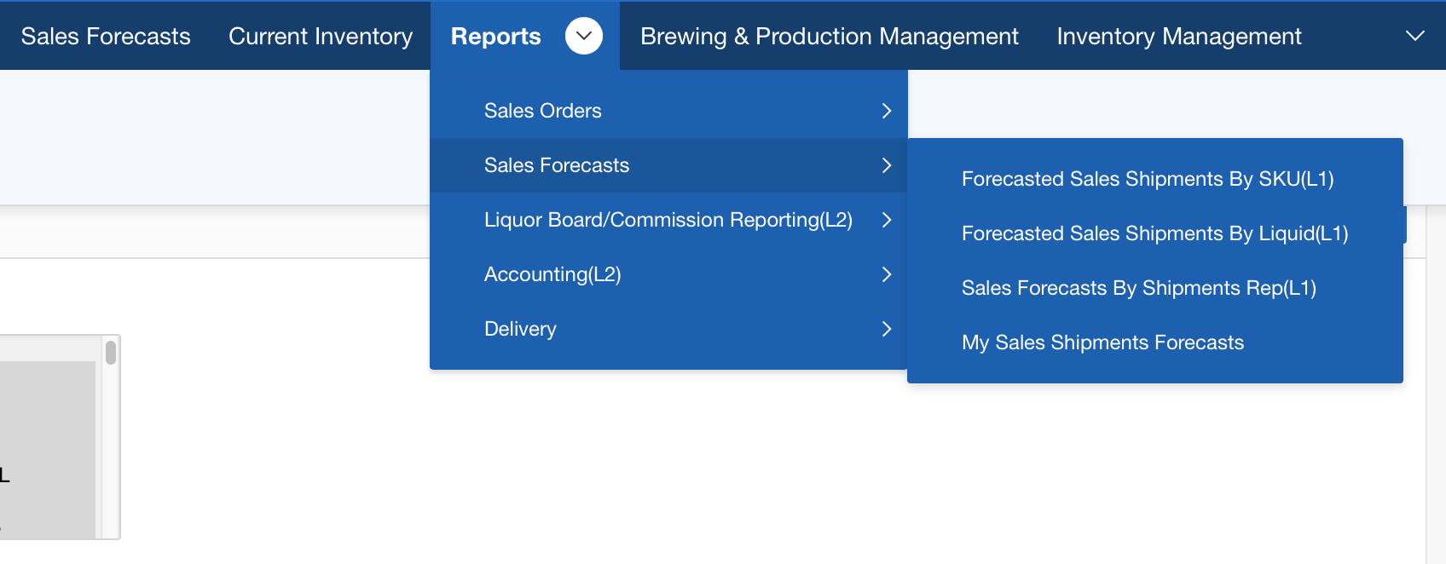The image size is (1446, 564).
Task: Click the Reports circular dropdown arrow
Action: point(584,36)
